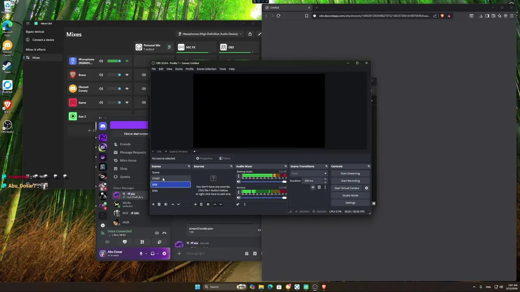Undock the Audio Mixer panel

point(285,166)
